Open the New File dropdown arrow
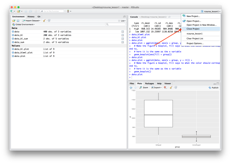This screenshot has height=164, width=231. pyautogui.click(x=14, y=11)
